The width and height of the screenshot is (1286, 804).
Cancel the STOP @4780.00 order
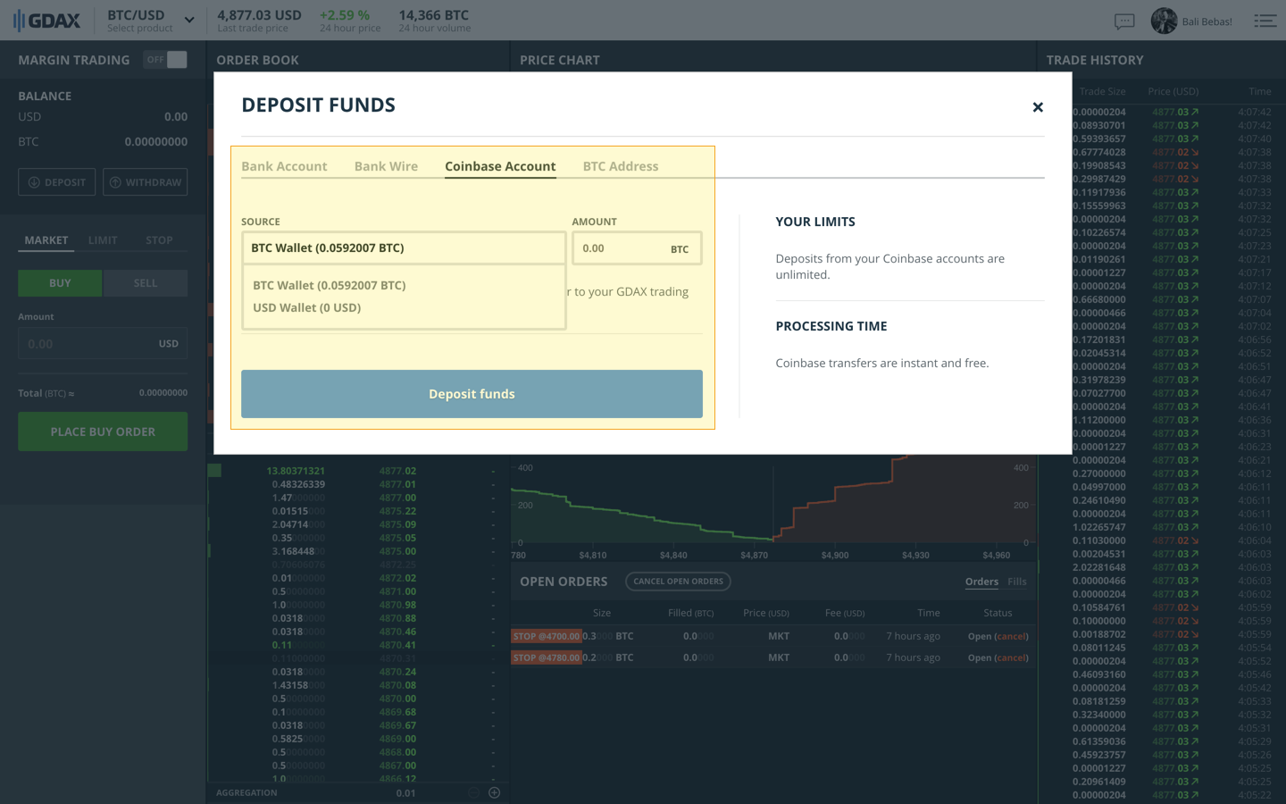coord(1011,657)
